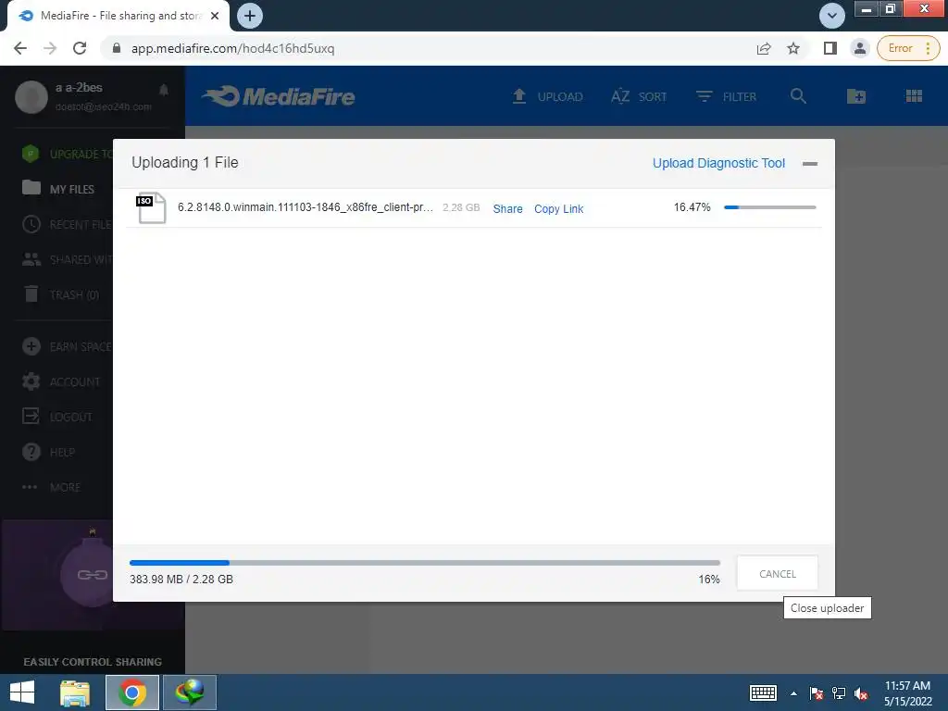The width and height of the screenshot is (948, 711).
Task: Minimize the uploader dialog dash
Action: pyautogui.click(x=809, y=164)
